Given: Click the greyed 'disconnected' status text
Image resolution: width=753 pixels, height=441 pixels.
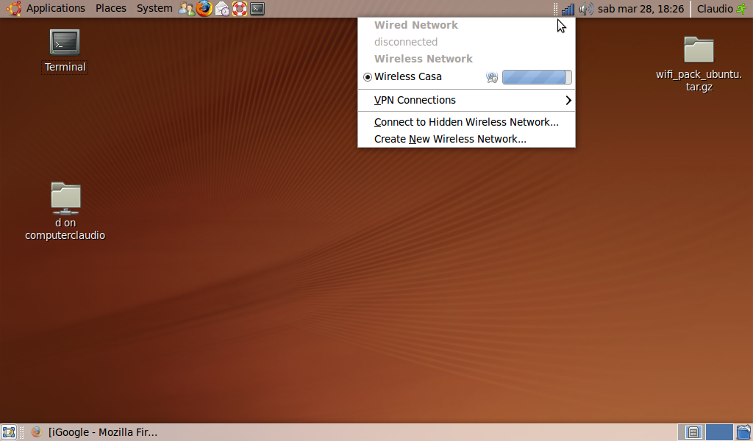Looking at the screenshot, I should click(x=406, y=42).
